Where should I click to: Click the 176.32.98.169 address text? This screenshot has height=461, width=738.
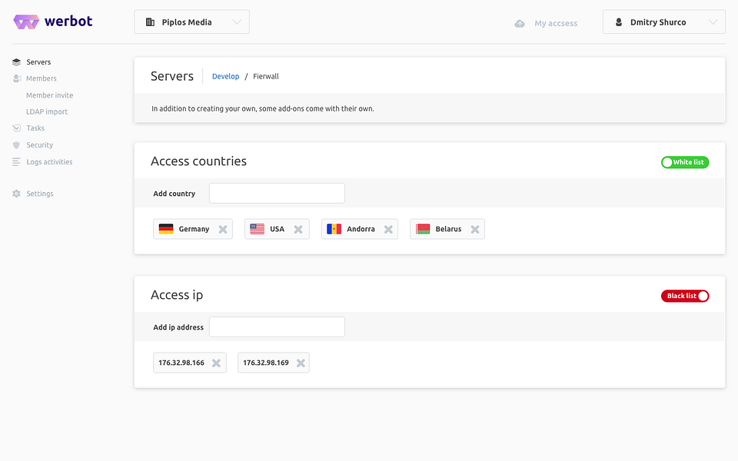tap(266, 363)
